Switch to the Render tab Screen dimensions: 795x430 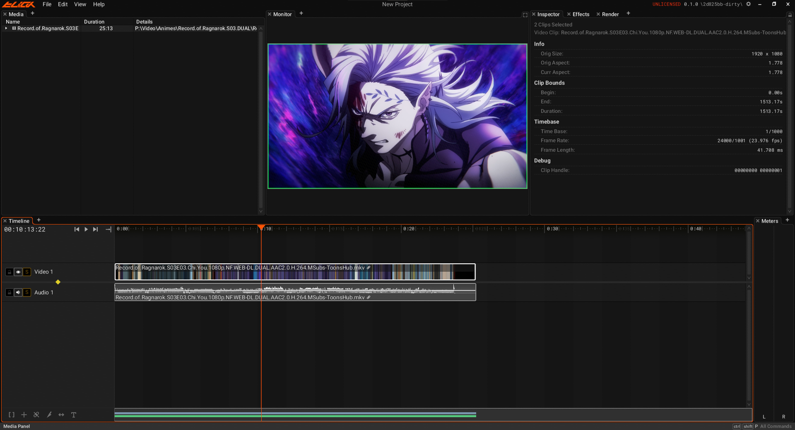(x=610, y=14)
